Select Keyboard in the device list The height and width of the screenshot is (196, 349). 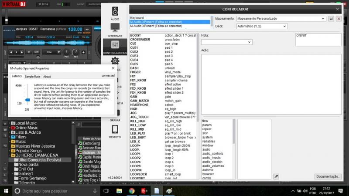pos(170,18)
